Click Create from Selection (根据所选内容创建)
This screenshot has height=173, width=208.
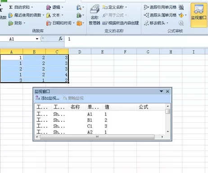tap(121, 23)
